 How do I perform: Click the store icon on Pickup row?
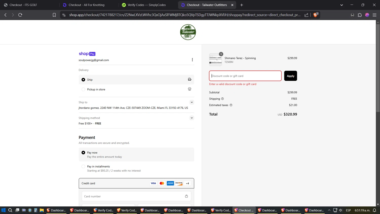[x=189, y=89]
